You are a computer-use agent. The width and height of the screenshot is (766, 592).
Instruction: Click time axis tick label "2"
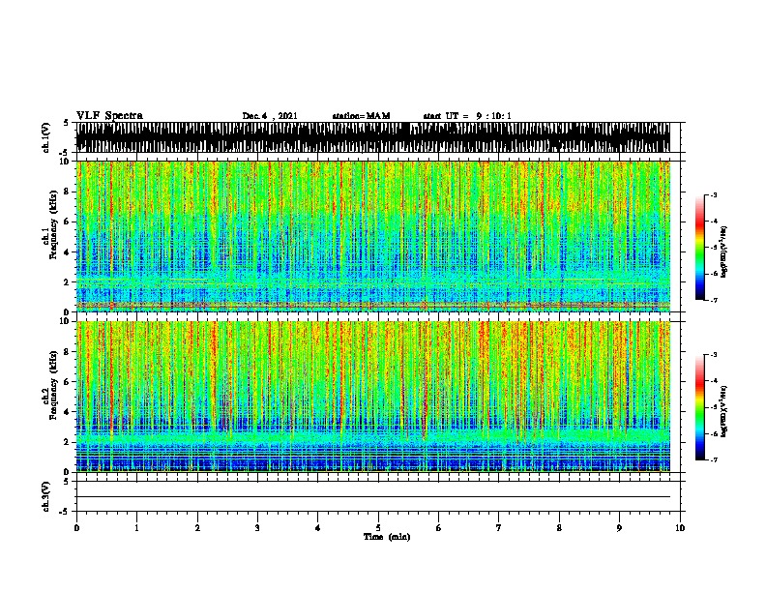(197, 528)
